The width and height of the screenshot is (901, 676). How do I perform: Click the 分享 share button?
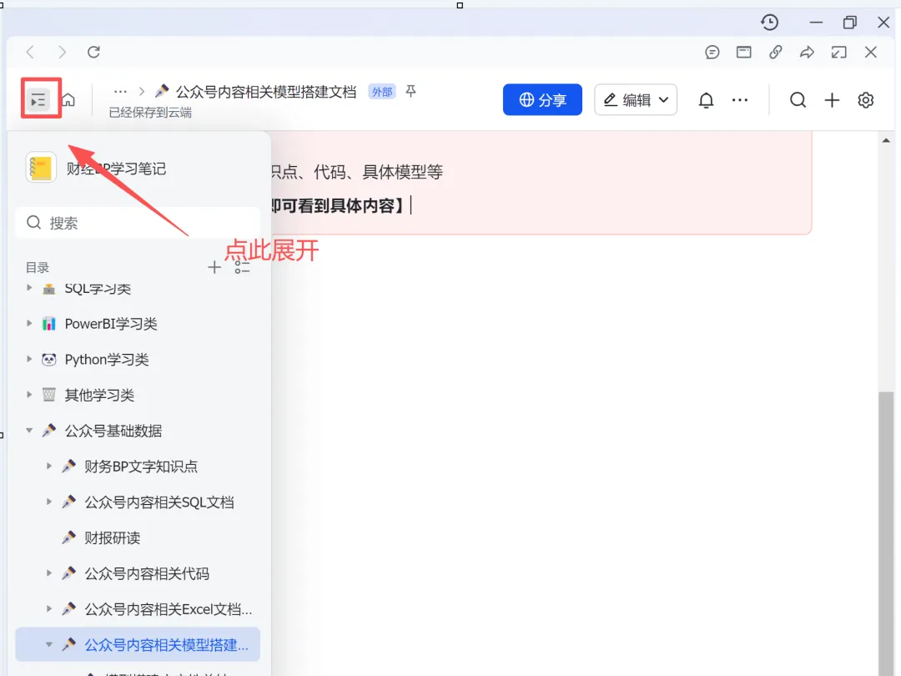(542, 100)
